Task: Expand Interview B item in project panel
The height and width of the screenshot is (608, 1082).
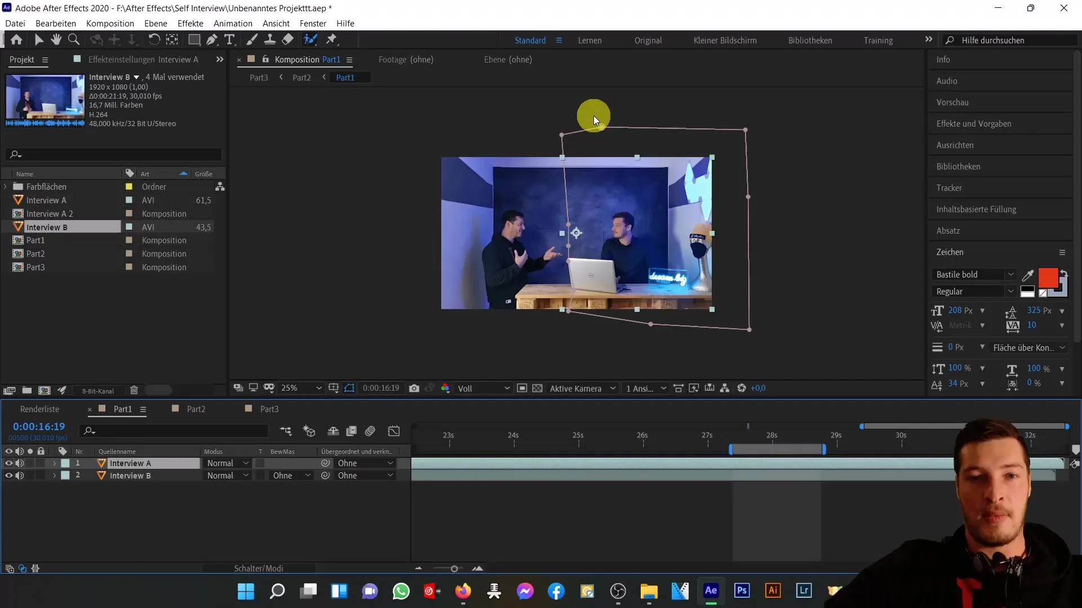Action: tap(7, 226)
